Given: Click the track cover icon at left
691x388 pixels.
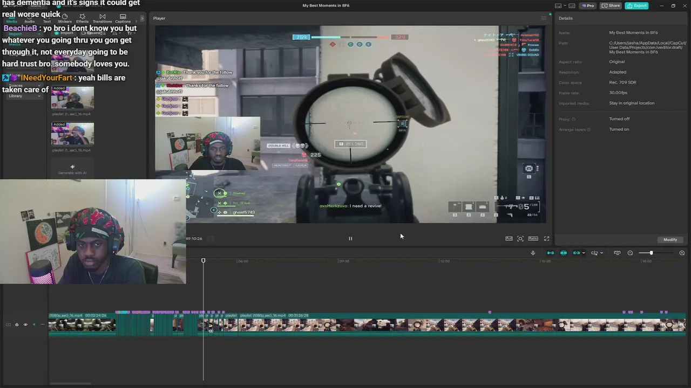Looking at the screenshot, I should (x=8, y=324).
